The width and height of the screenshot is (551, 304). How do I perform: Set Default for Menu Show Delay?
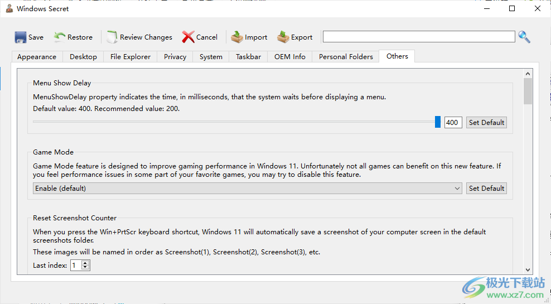[x=486, y=123]
